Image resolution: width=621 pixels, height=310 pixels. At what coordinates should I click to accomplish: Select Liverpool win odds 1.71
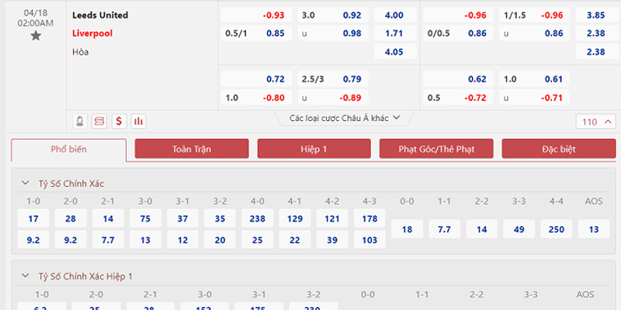395,33
